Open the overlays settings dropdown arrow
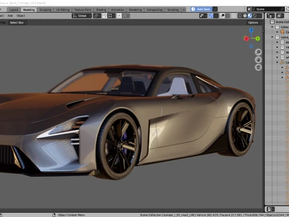 tap(228, 16)
